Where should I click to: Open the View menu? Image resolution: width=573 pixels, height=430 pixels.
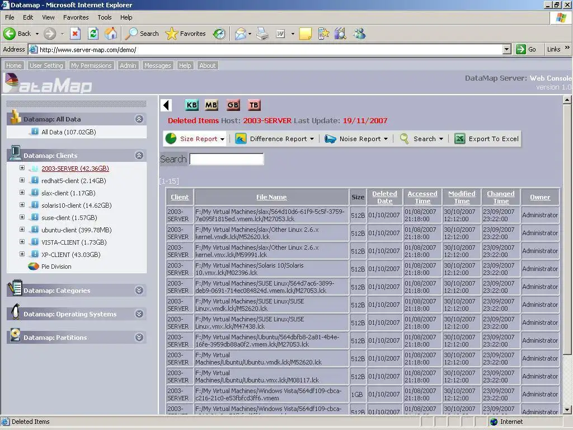click(x=48, y=17)
